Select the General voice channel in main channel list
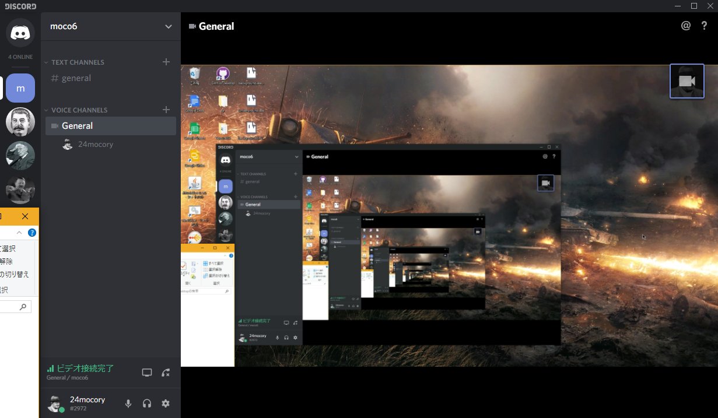This screenshot has width=718, height=418. click(x=111, y=126)
